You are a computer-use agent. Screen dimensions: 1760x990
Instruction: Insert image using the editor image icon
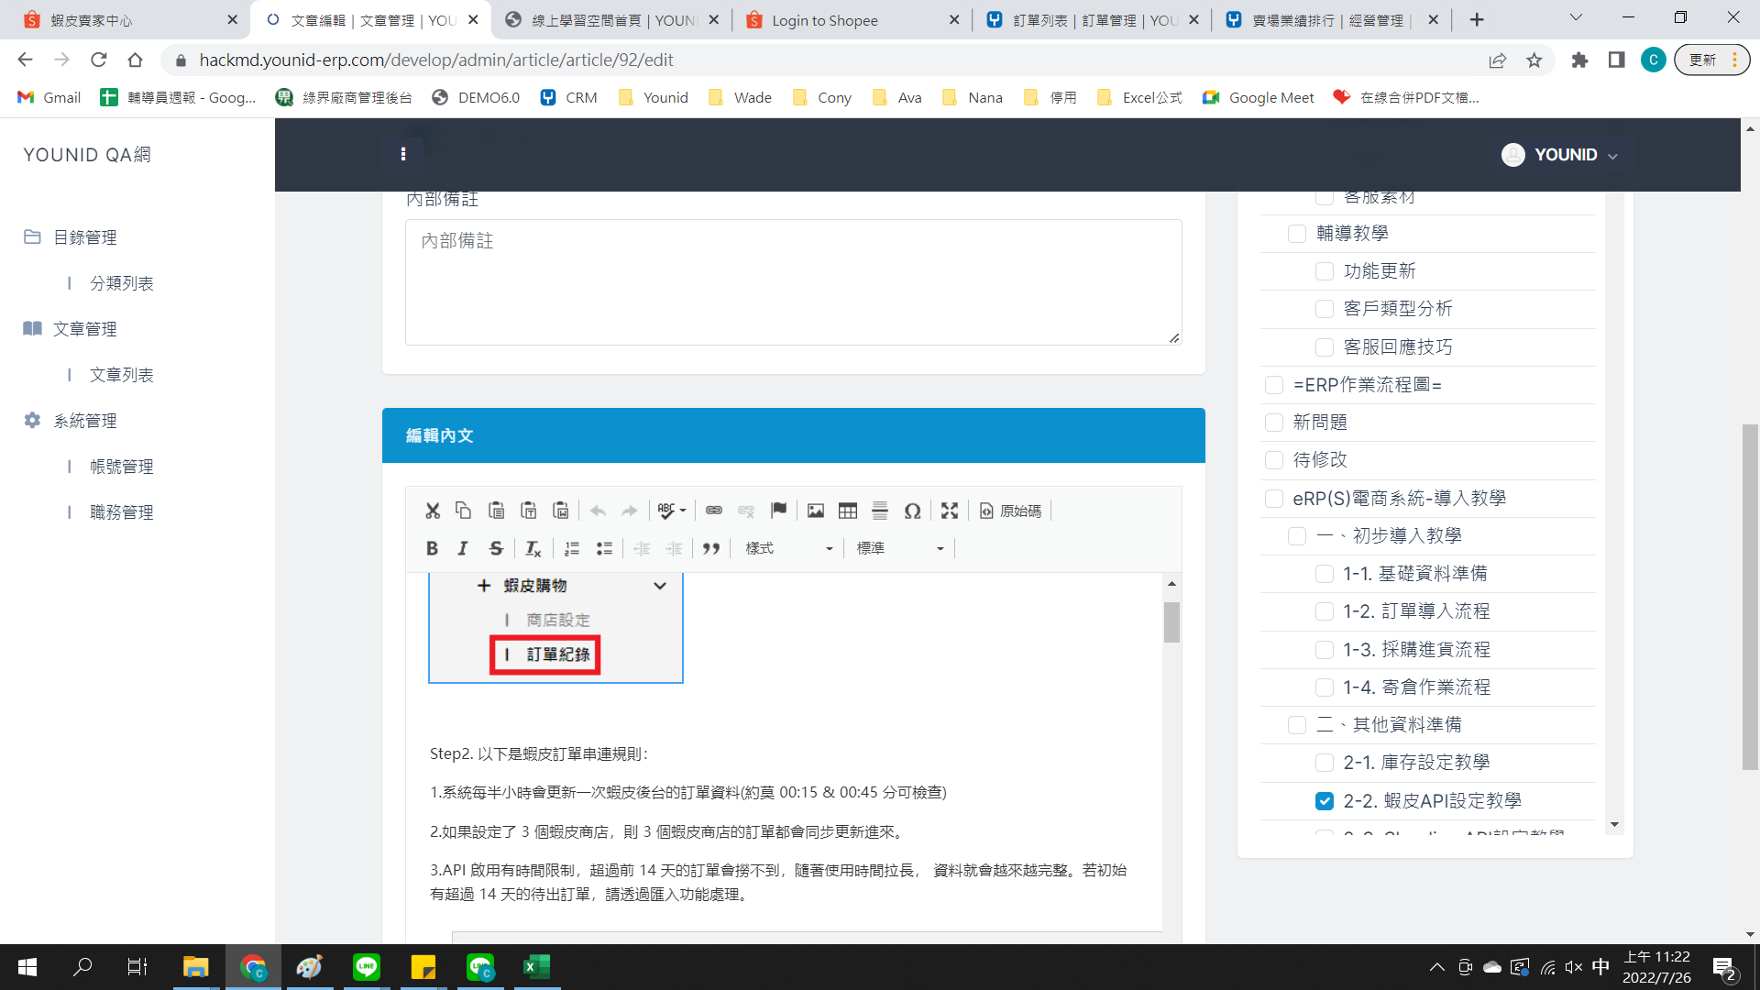[x=815, y=511]
